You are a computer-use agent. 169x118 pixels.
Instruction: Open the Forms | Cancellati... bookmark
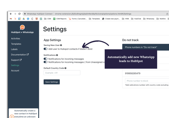[x=78, y=19]
